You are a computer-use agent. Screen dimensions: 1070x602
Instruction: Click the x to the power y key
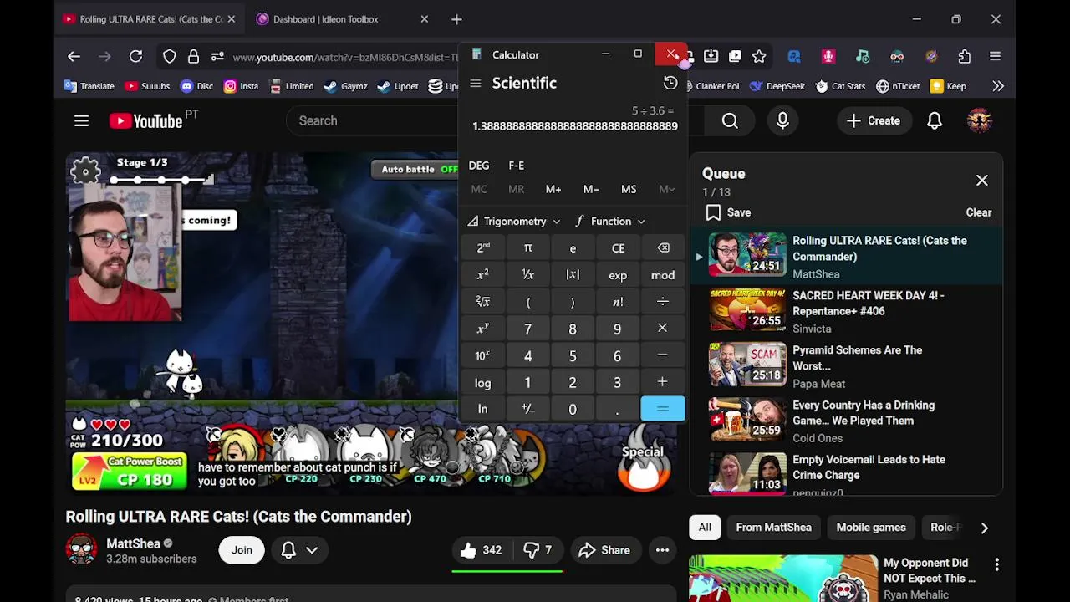(482, 329)
